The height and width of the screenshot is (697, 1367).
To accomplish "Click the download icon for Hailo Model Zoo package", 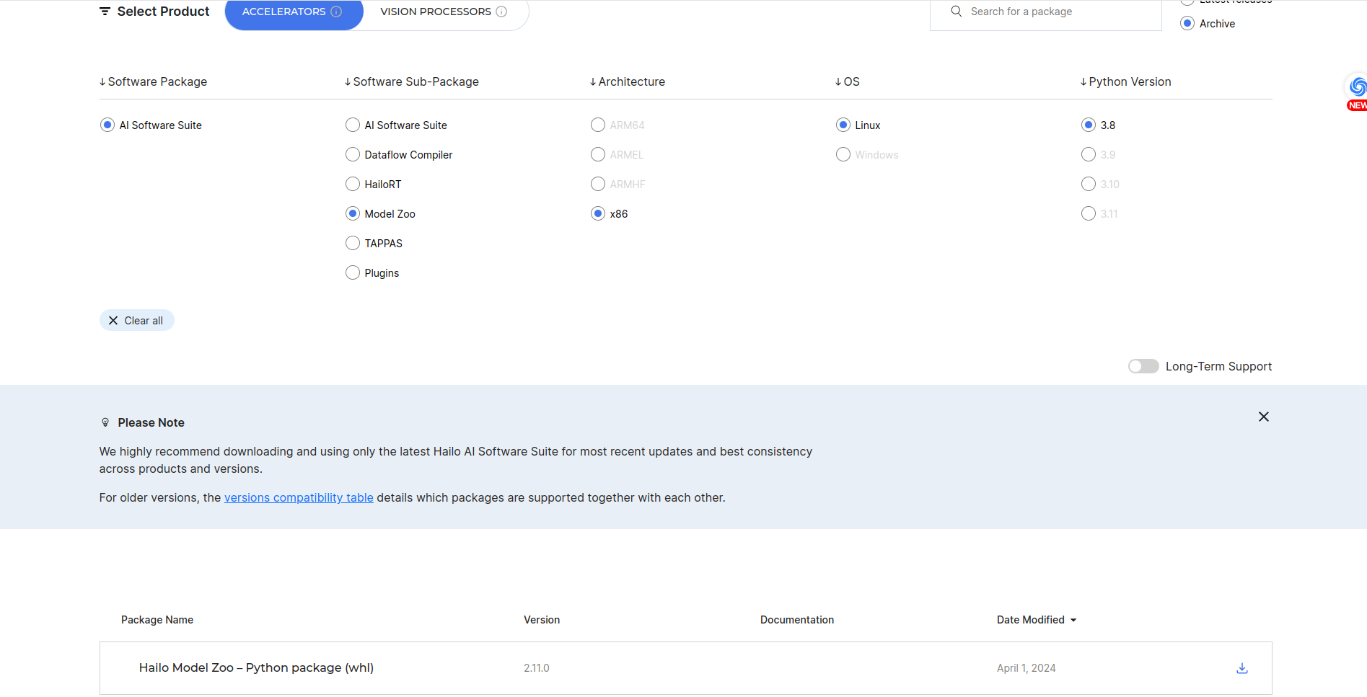I will click(x=1241, y=668).
